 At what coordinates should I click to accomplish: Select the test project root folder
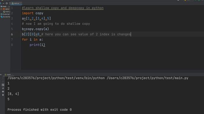coord(4,6)
